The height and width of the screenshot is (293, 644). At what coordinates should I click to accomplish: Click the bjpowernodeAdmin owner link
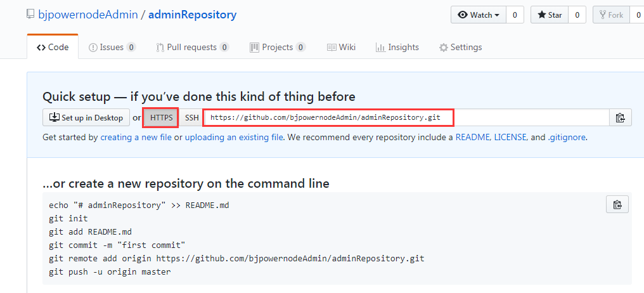(x=87, y=15)
